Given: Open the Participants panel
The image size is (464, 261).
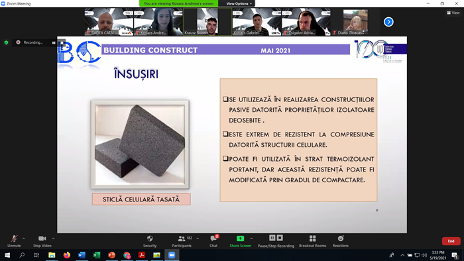Looking at the screenshot, I should (182, 241).
